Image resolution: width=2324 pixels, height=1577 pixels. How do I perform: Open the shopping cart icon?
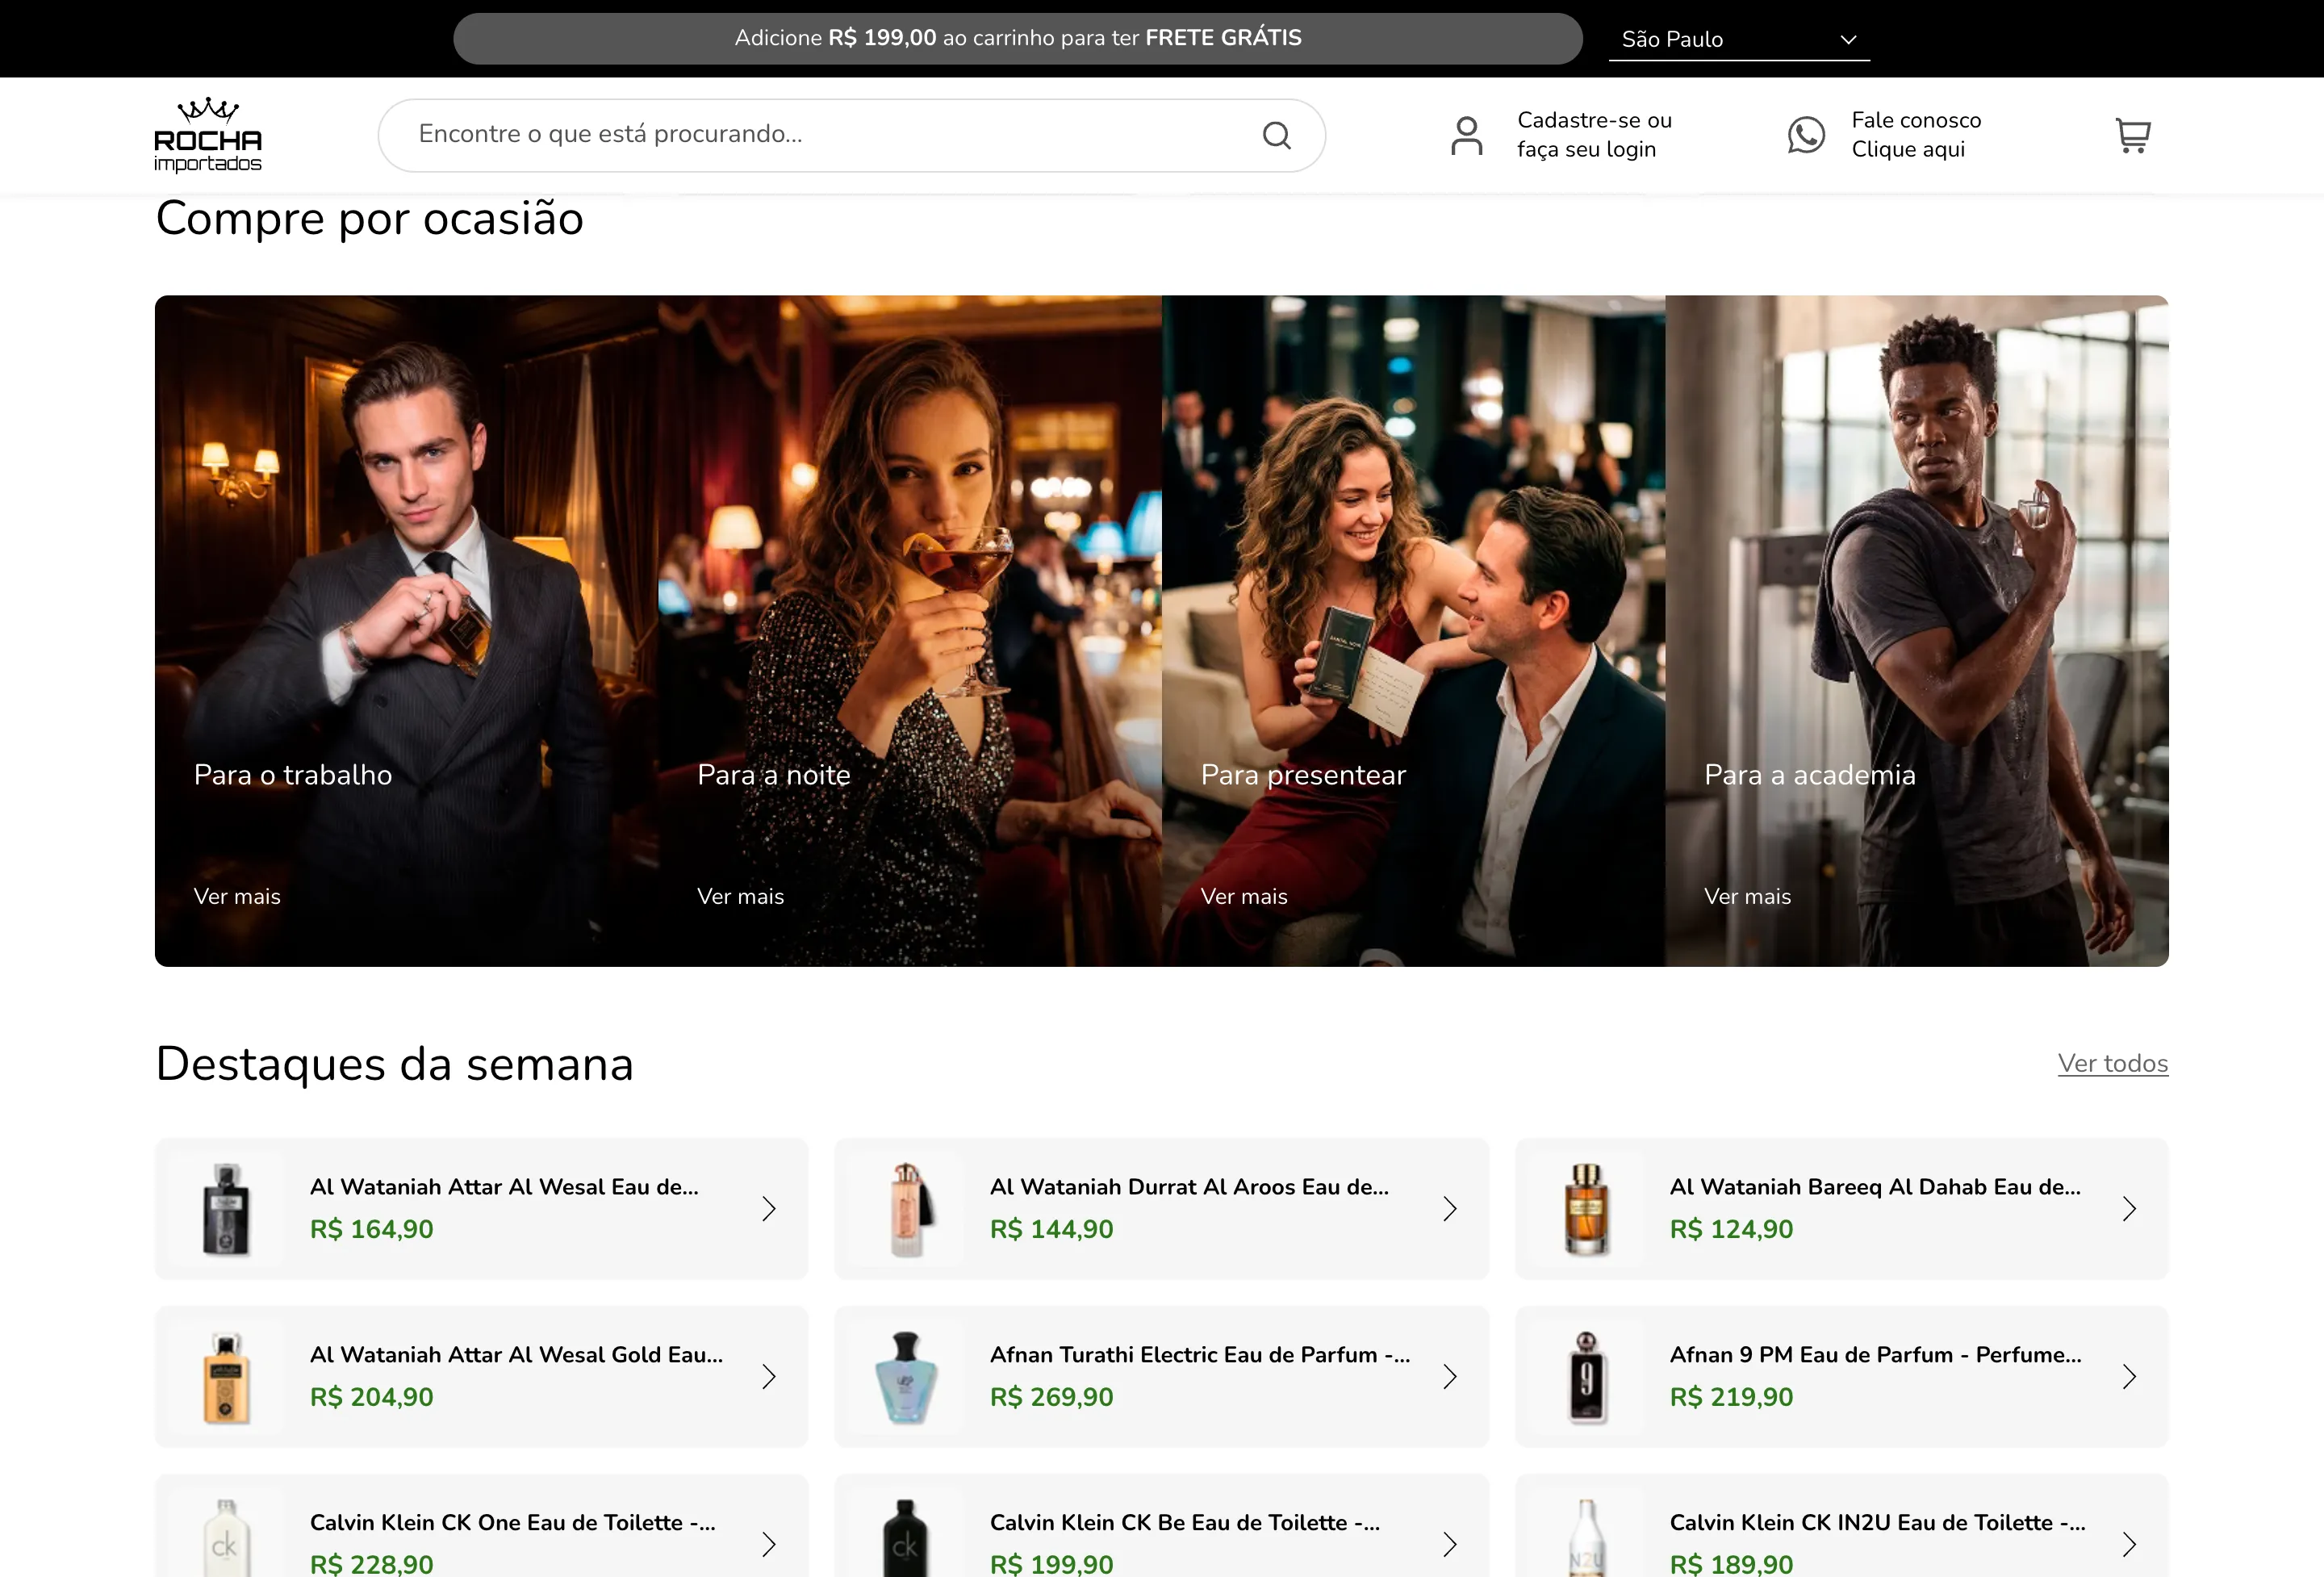pos(2132,135)
